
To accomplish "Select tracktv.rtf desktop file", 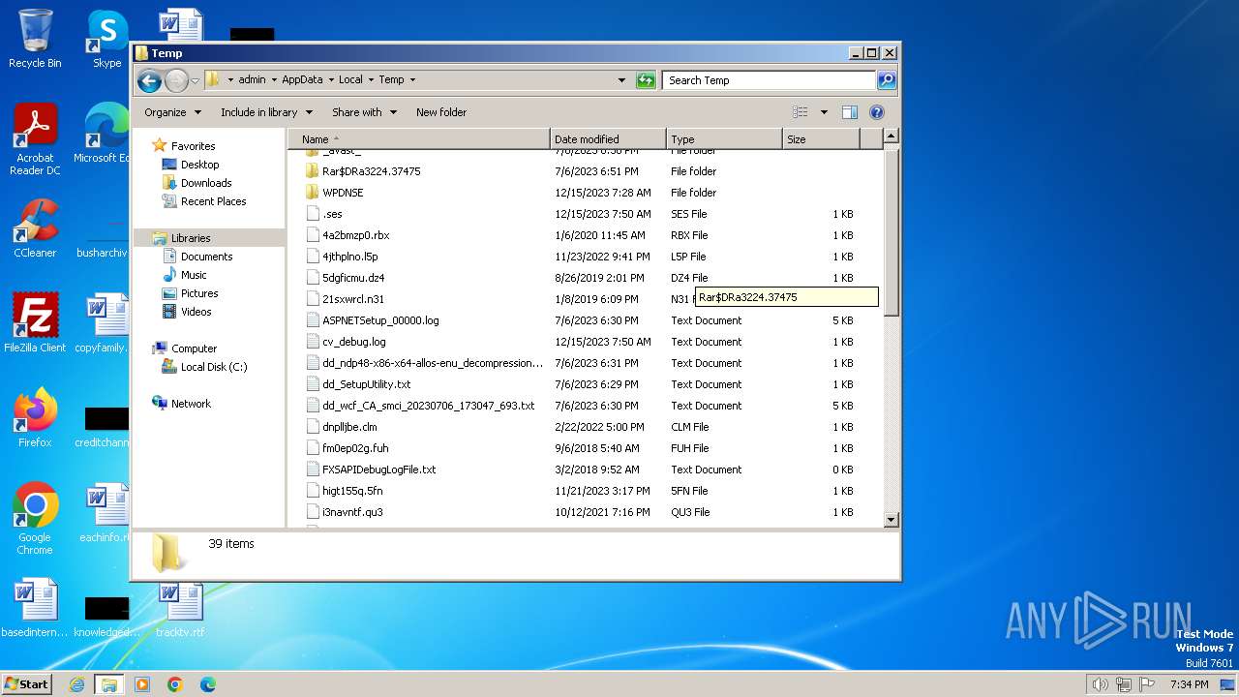I will pos(180,610).
